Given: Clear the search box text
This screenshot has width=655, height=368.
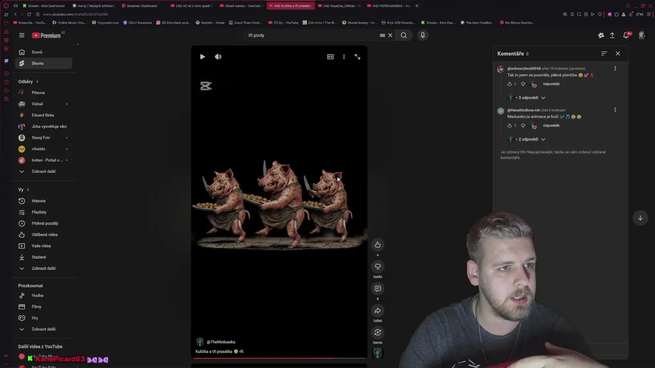Looking at the screenshot, I should click(390, 35).
